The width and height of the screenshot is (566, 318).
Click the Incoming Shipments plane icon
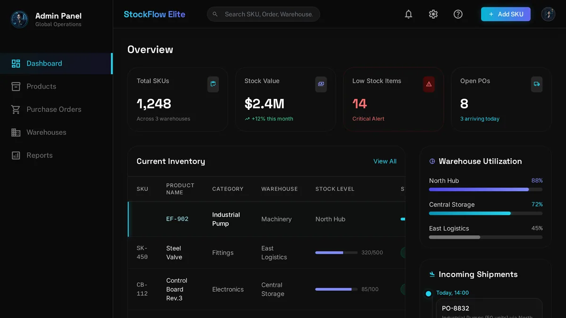tap(432, 274)
